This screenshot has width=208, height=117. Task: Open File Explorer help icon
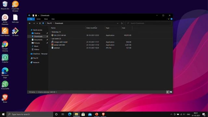point(171,19)
